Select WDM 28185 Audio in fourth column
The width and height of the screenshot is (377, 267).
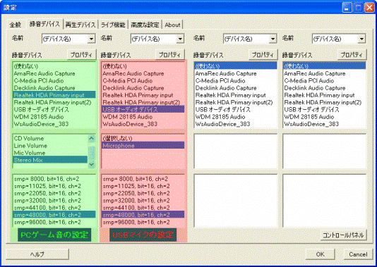(x=325, y=116)
